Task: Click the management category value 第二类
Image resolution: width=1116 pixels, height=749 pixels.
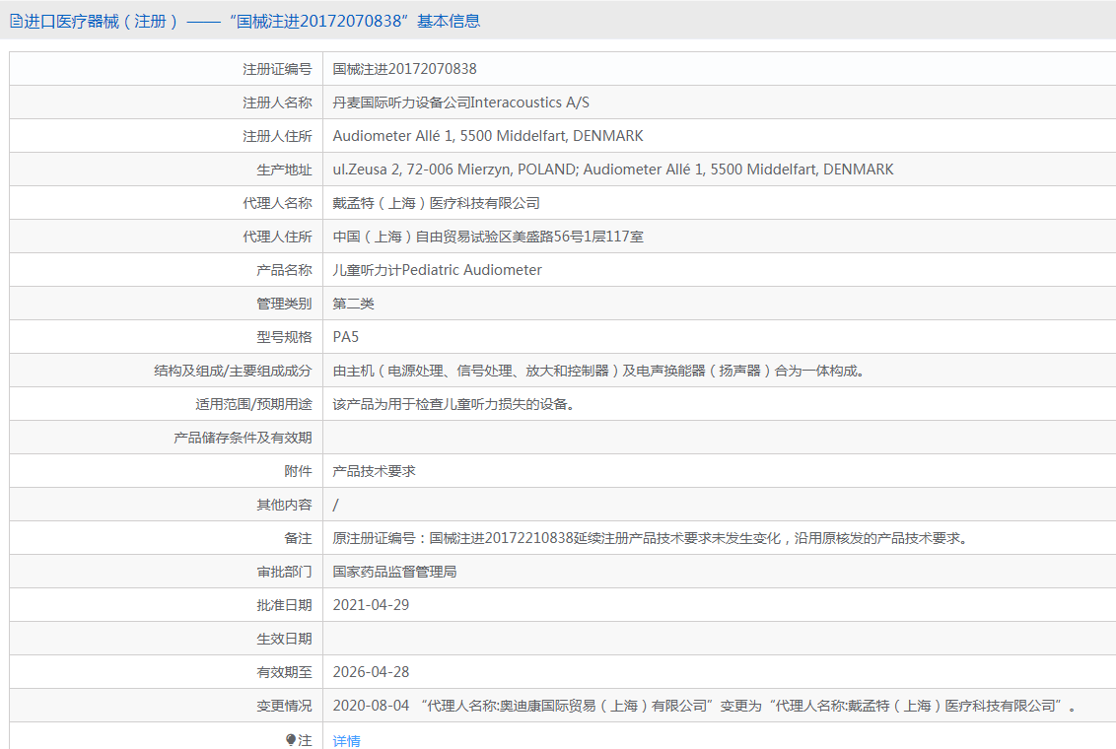Action: (x=353, y=304)
